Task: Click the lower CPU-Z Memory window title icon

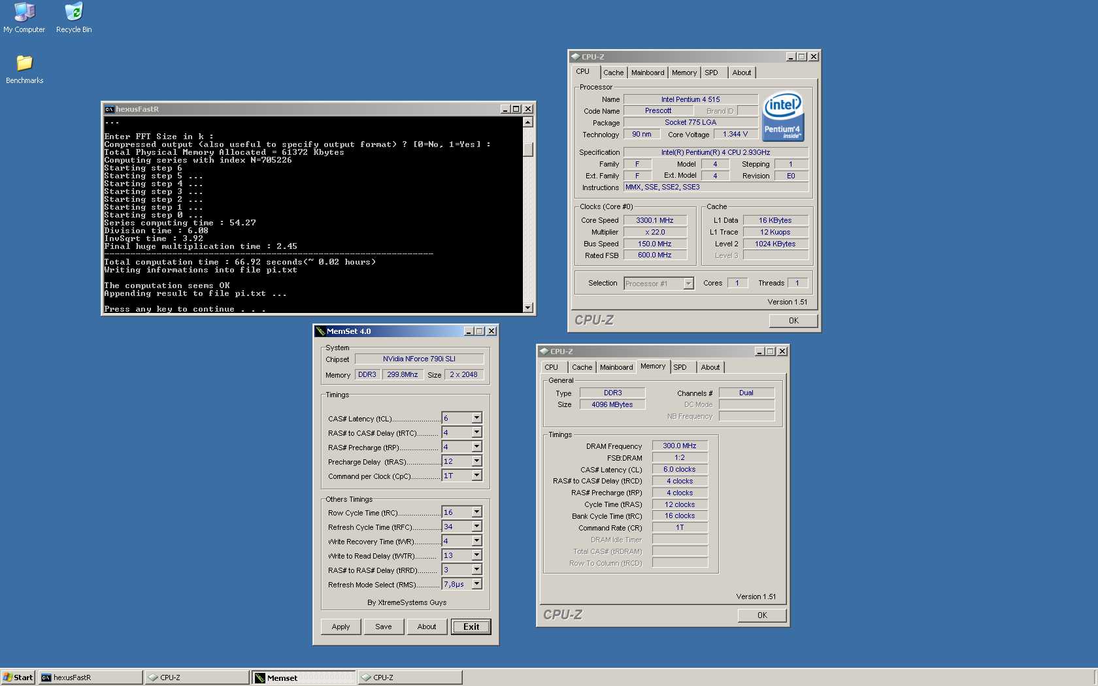Action: tap(544, 351)
